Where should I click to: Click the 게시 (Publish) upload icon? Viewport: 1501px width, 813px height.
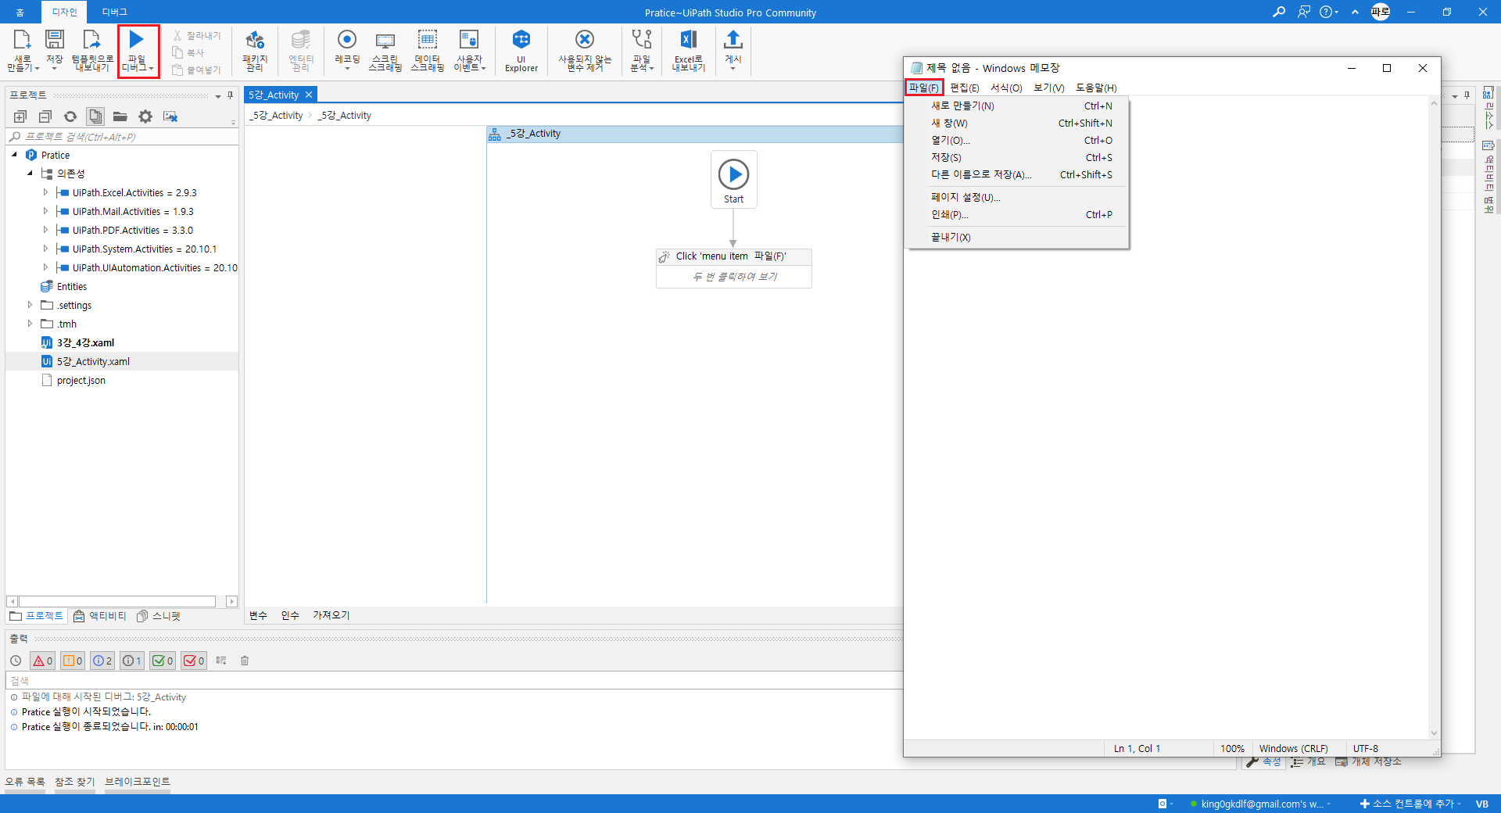pyautogui.click(x=733, y=39)
